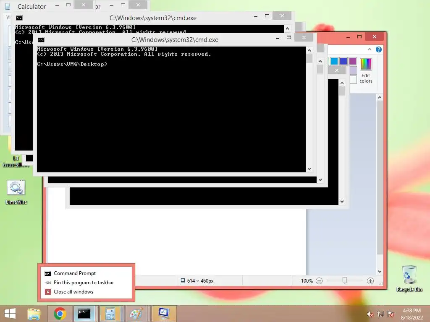Close the Calculator window

84,5
